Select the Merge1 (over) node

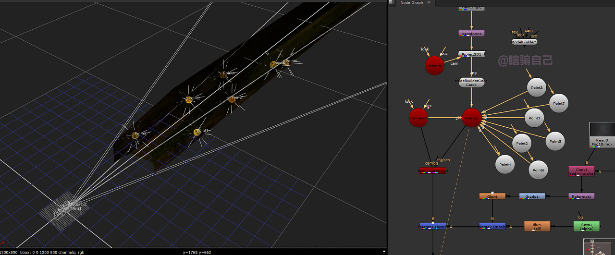click(x=432, y=226)
